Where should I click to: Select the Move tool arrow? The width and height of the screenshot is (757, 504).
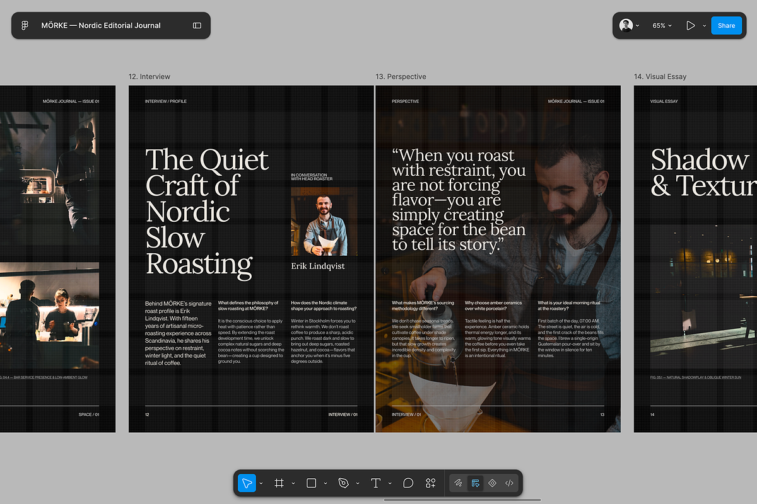coord(247,483)
